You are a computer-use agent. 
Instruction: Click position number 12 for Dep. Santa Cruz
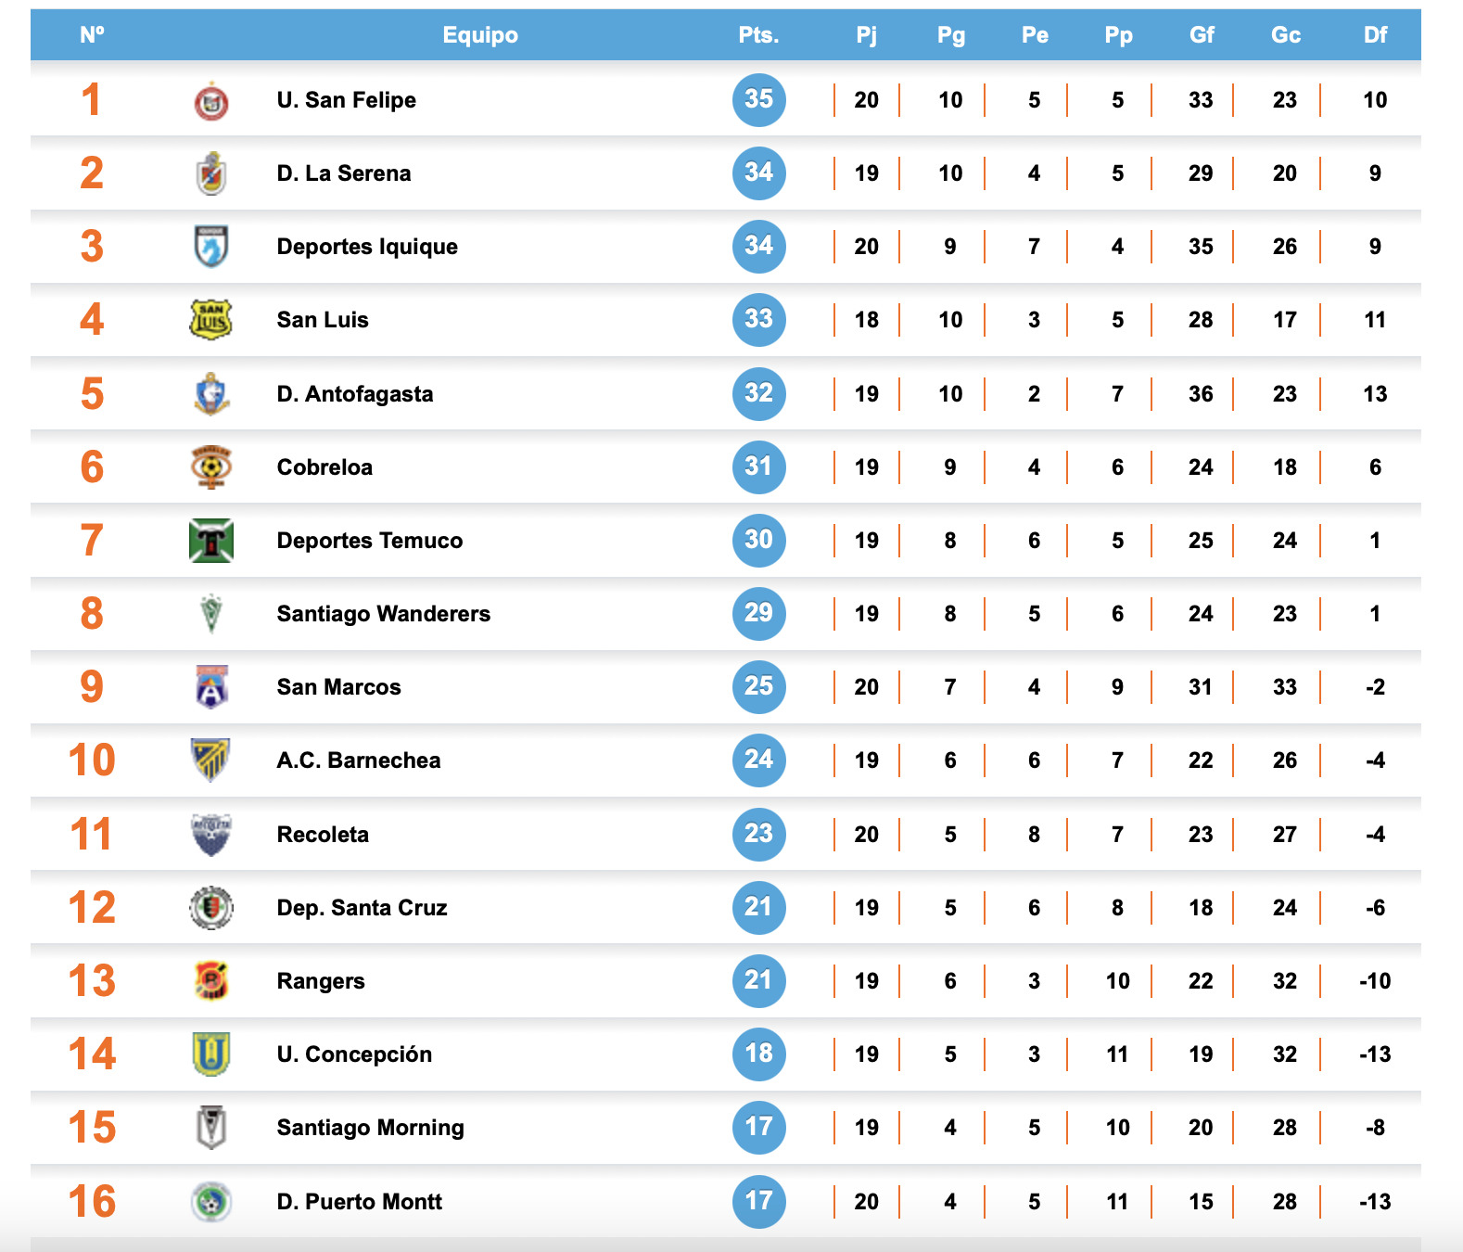point(92,908)
